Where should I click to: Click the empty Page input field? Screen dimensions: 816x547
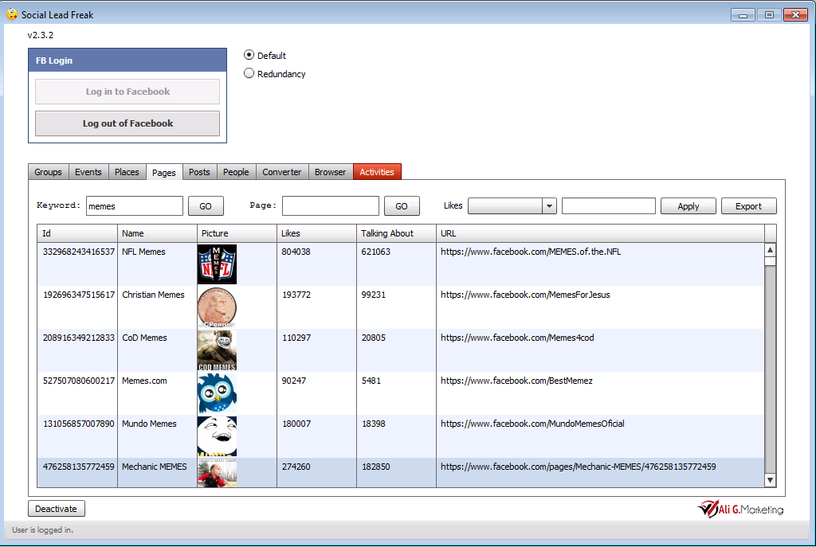coord(331,206)
